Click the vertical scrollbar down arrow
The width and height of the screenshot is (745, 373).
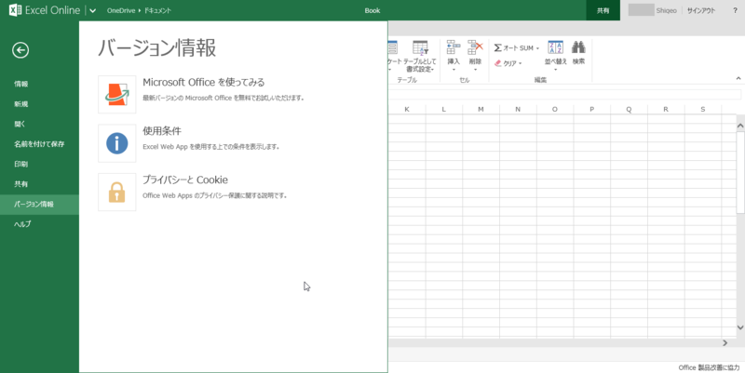pyautogui.click(x=740, y=327)
